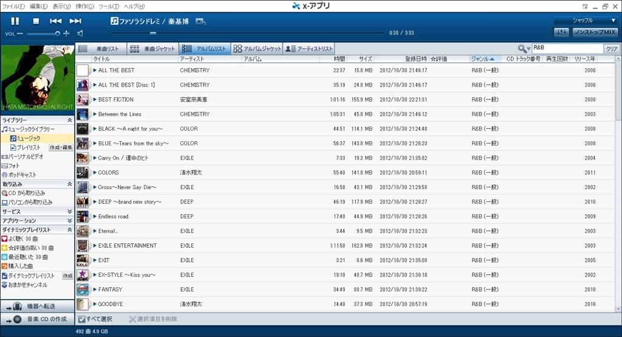Stop playback with the stop button
Viewport: 622px width, 337px height.
click(x=36, y=21)
